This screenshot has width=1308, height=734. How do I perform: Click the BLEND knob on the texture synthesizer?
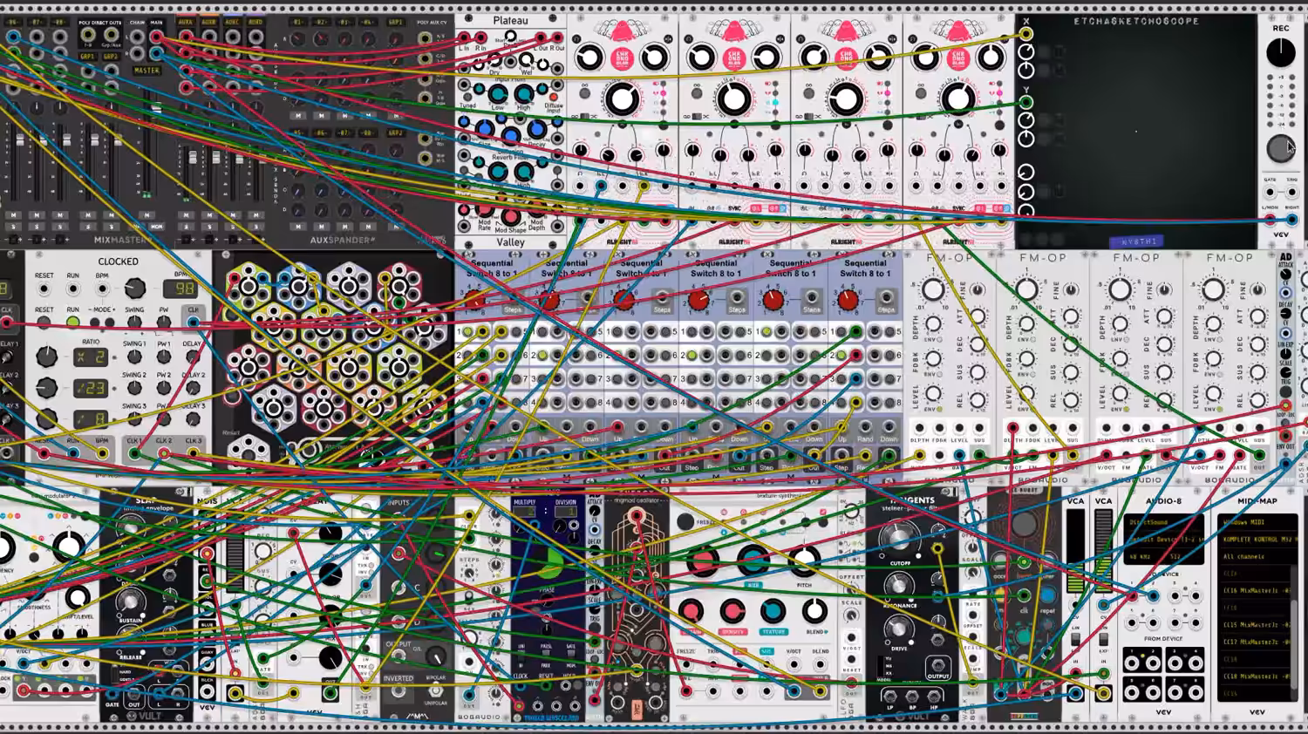coord(815,611)
